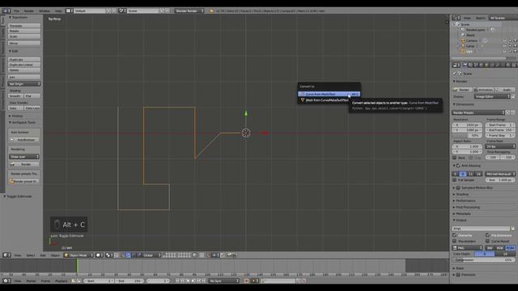Edit the timeline Start frame field
The image size is (518, 291).
(x=98, y=281)
